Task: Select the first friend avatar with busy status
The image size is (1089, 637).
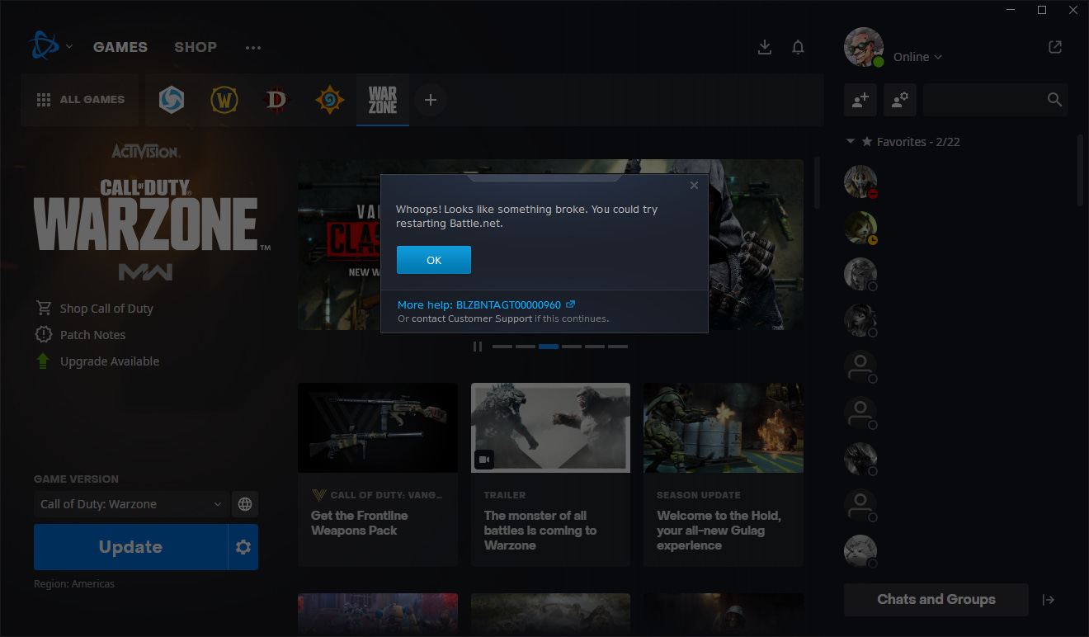Action: [860, 182]
